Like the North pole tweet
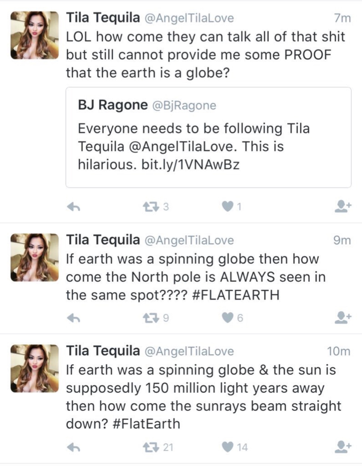The image size is (362, 466). tap(227, 318)
